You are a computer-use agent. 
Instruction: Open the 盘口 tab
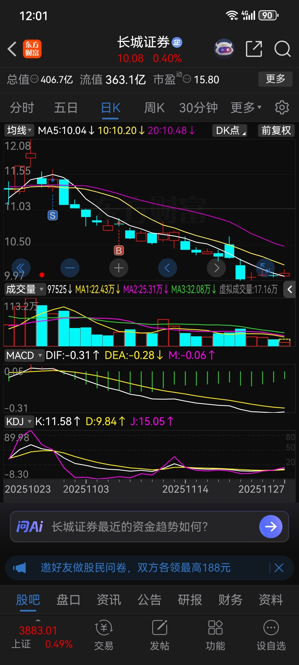coord(68,600)
